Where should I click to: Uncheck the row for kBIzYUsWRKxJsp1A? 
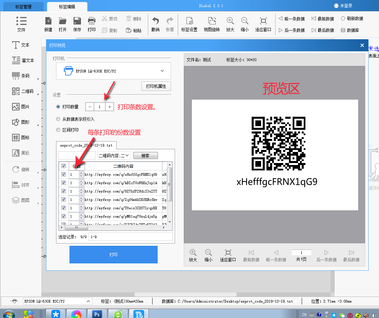(x=64, y=182)
